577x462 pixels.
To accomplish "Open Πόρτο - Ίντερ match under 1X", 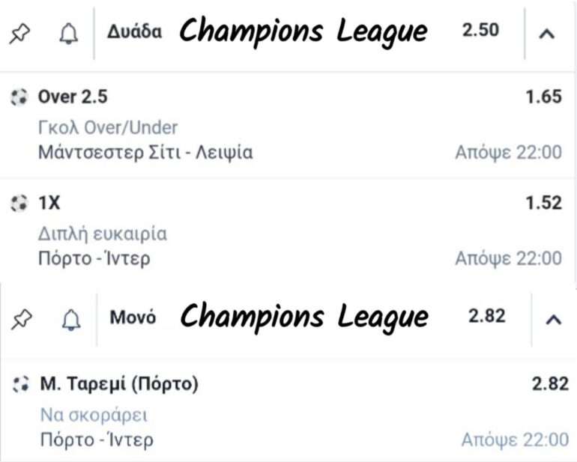I will [x=94, y=259].
